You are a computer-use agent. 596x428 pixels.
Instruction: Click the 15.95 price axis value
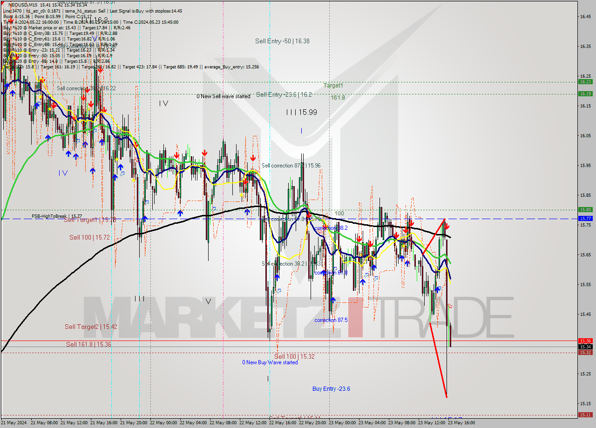(x=585, y=166)
